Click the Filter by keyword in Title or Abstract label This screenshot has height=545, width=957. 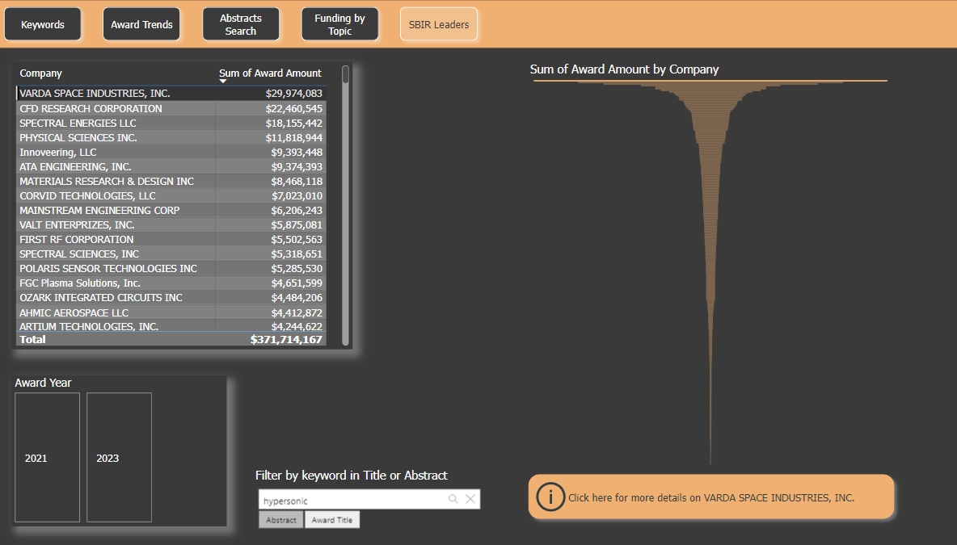point(352,476)
